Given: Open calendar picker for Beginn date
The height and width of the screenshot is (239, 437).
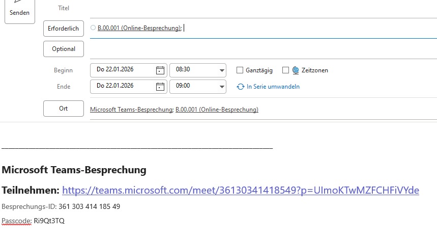Looking at the screenshot, I should click(160, 70).
